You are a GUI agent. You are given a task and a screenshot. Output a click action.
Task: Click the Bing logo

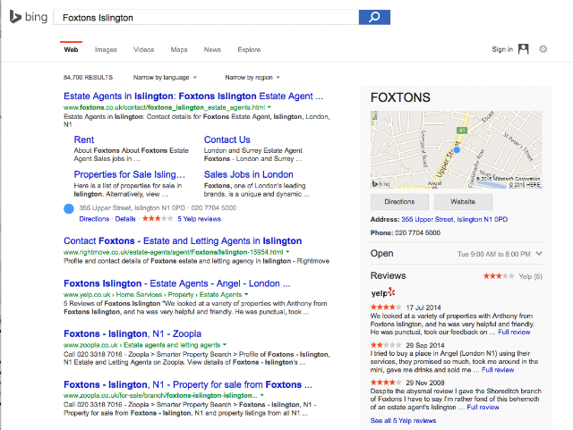pos(29,17)
